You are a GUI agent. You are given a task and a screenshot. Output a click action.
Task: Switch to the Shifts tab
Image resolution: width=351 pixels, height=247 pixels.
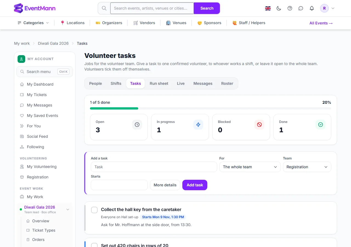[116, 83]
